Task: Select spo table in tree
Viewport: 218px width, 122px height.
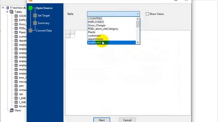Action: [x=21, y=94]
